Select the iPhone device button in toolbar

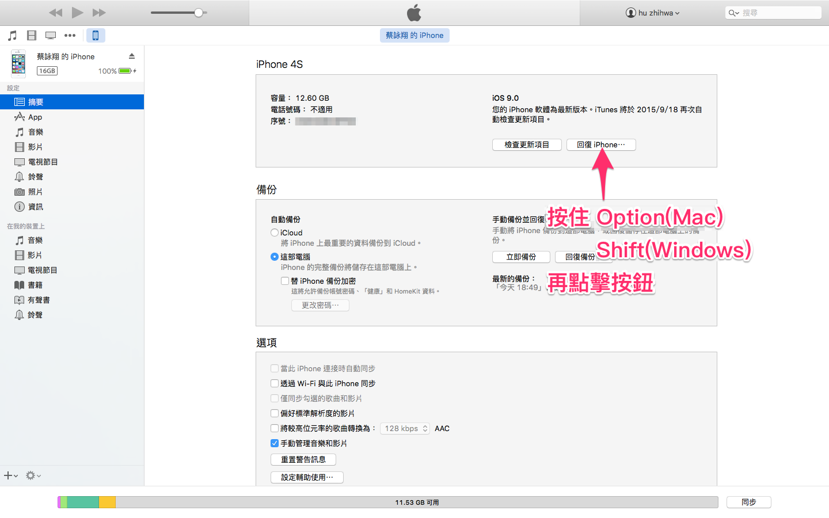[x=96, y=36]
